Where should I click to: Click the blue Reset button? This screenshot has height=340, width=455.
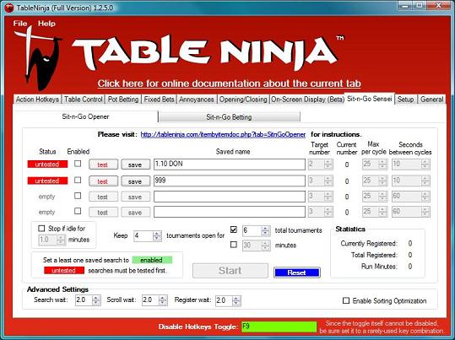pos(296,273)
